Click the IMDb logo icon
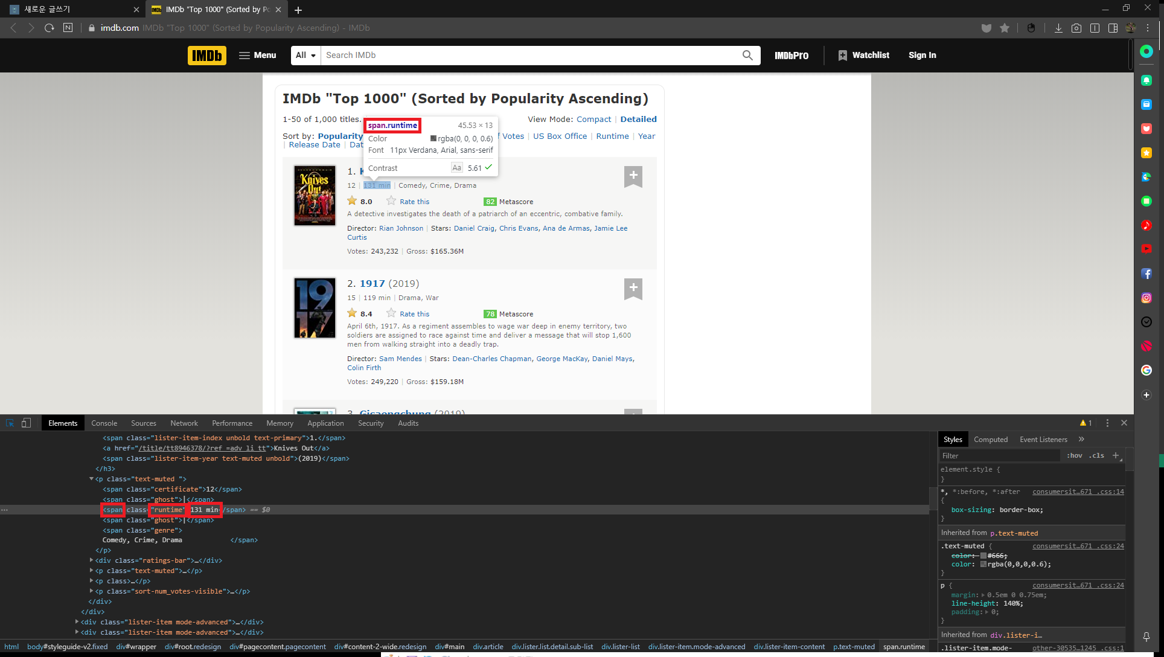Screen dimensions: 1164x657 206,56
